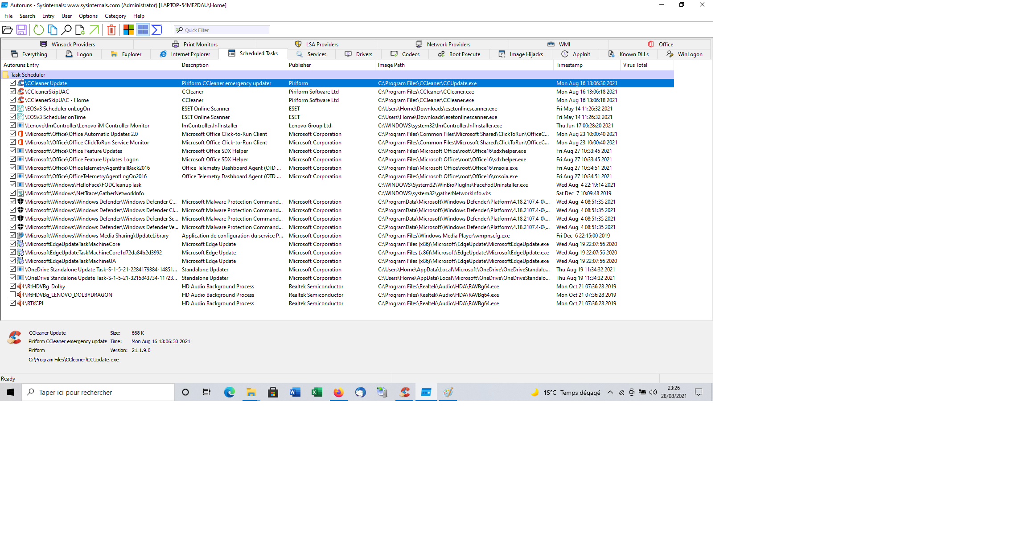The width and height of the screenshot is (1028, 549).
Task: Click the Cortana circle icon
Action: 185,392
